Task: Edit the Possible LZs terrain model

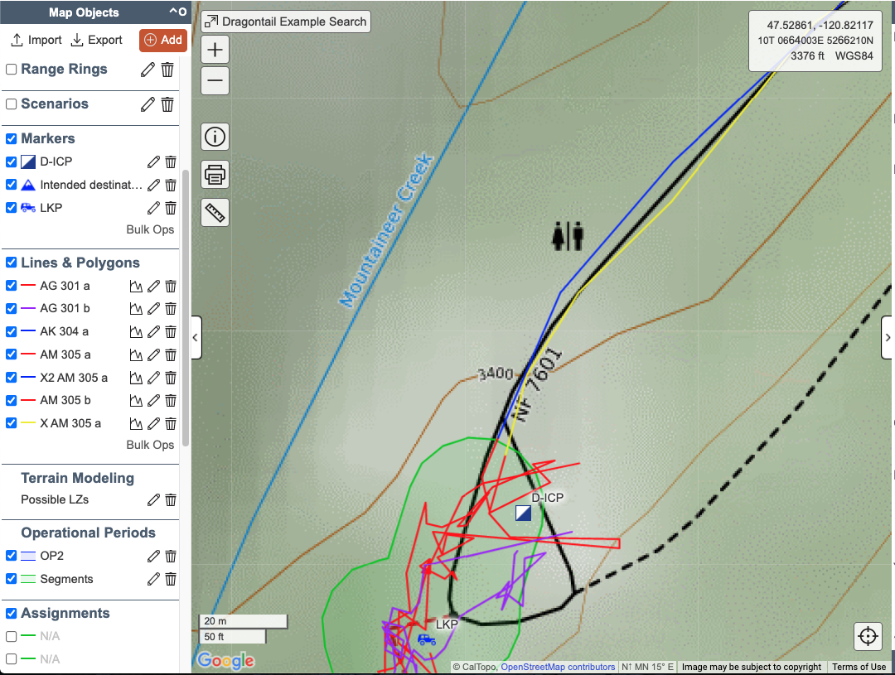Action: 153,499
